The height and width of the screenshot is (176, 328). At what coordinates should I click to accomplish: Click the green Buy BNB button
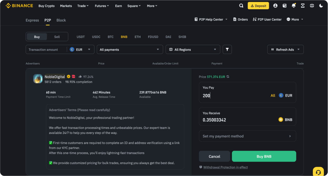click(x=264, y=156)
